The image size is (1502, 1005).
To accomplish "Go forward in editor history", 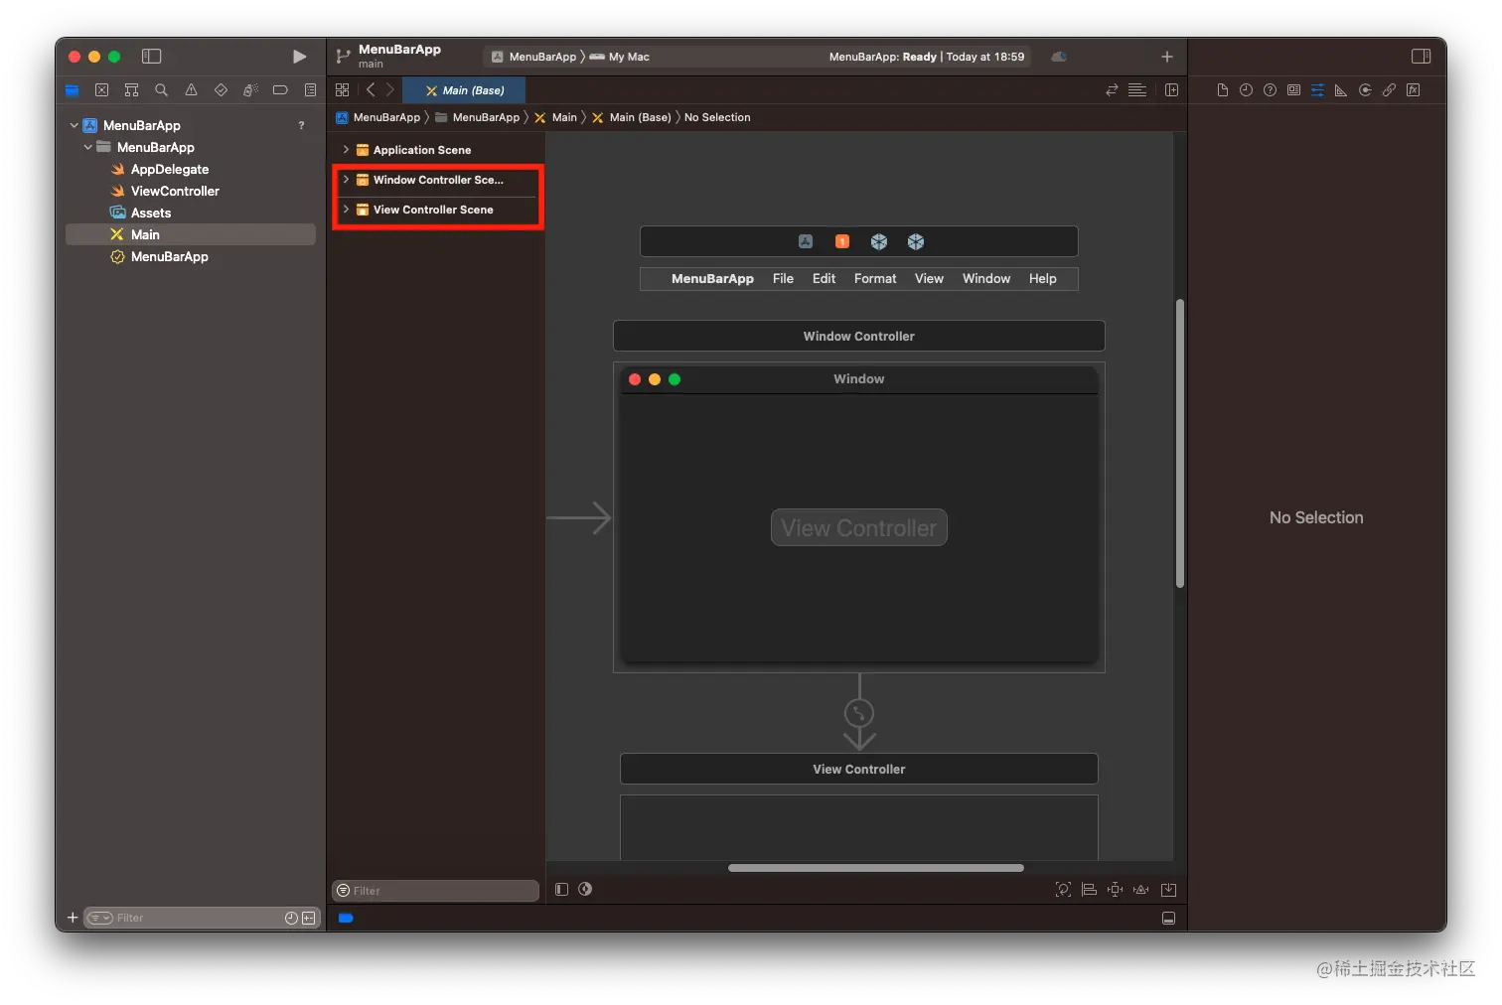I will (390, 90).
